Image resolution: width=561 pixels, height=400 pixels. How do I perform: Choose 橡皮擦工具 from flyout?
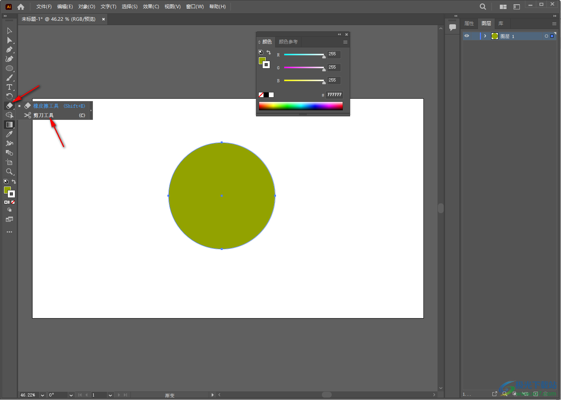[54, 106]
